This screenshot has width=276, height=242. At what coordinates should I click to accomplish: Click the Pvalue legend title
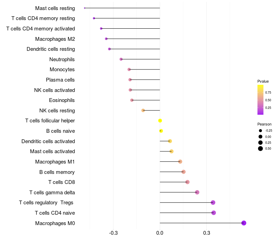click(x=263, y=81)
